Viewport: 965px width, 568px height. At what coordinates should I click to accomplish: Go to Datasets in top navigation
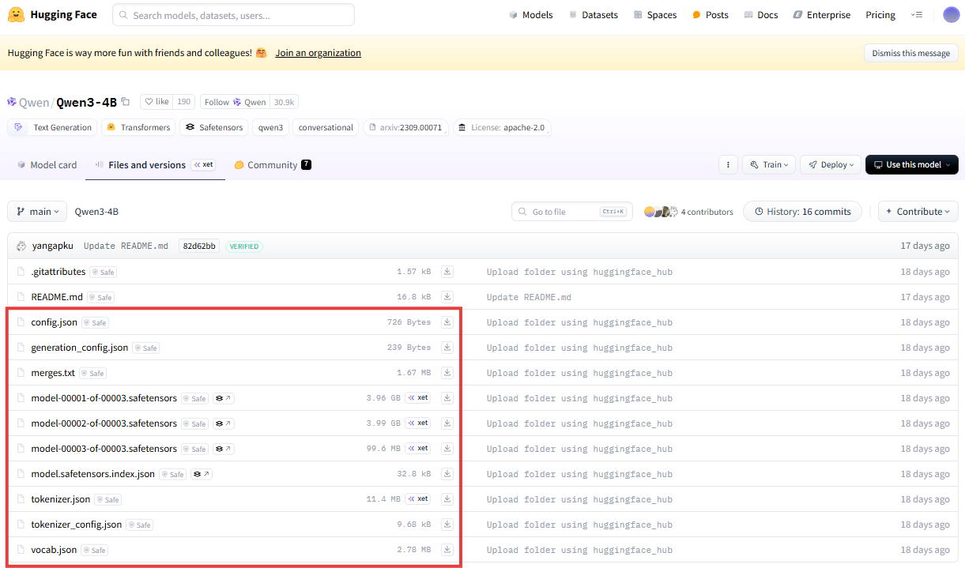593,15
